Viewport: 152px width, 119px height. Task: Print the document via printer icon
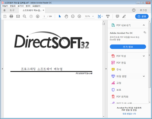coord(11,16)
